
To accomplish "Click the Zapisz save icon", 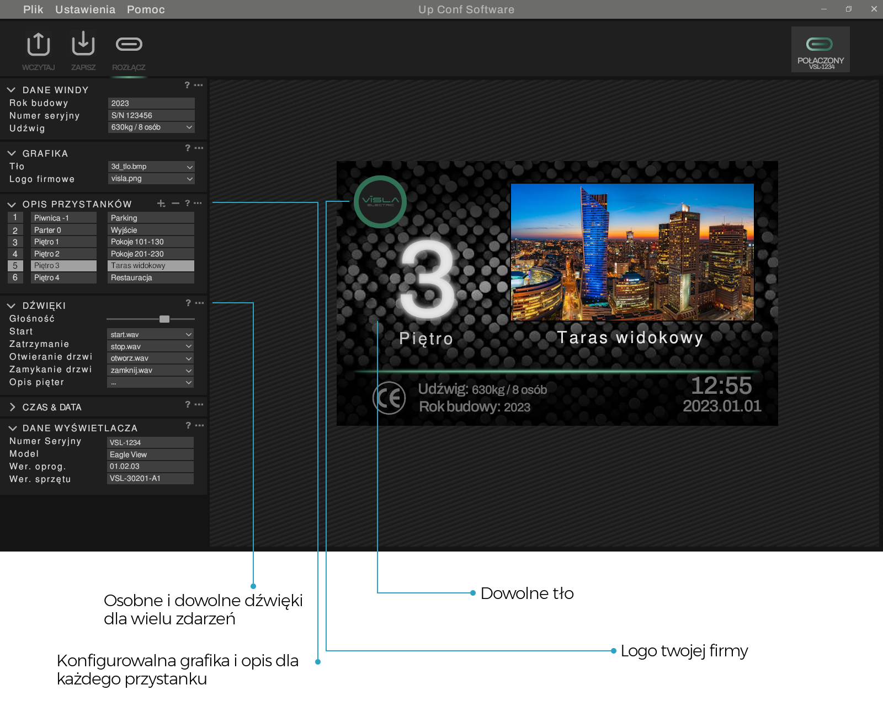I will point(83,44).
